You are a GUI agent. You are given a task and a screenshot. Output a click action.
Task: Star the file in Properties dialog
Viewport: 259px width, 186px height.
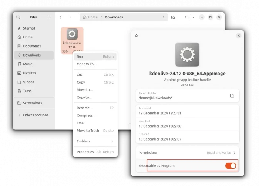tap(137, 35)
